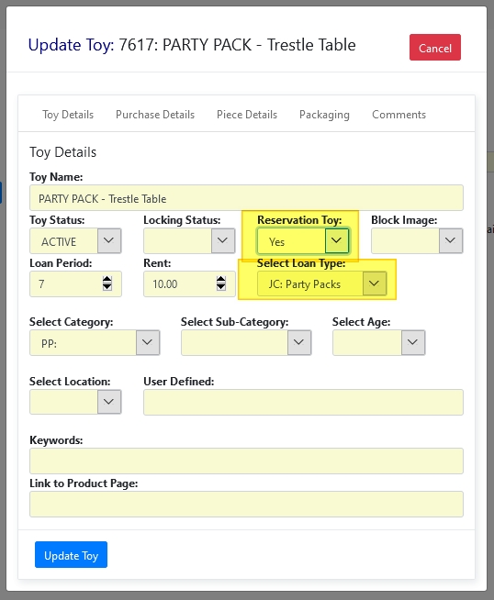Click the Rent stepper arrows
Screen dimensions: 494x600
(221, 283)
